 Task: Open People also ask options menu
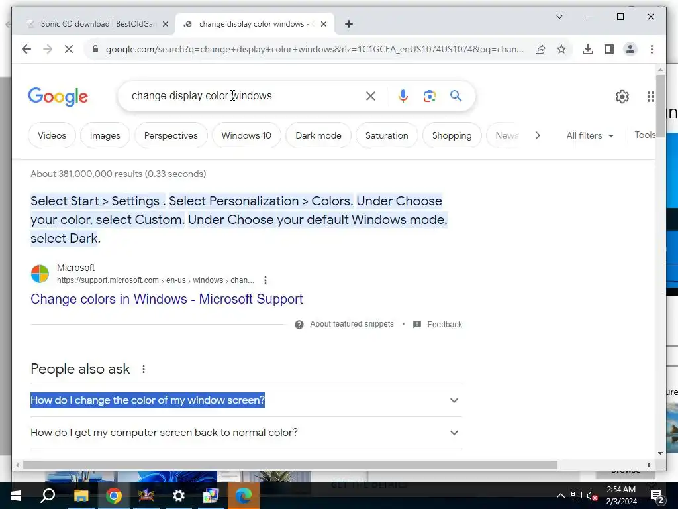144,369
